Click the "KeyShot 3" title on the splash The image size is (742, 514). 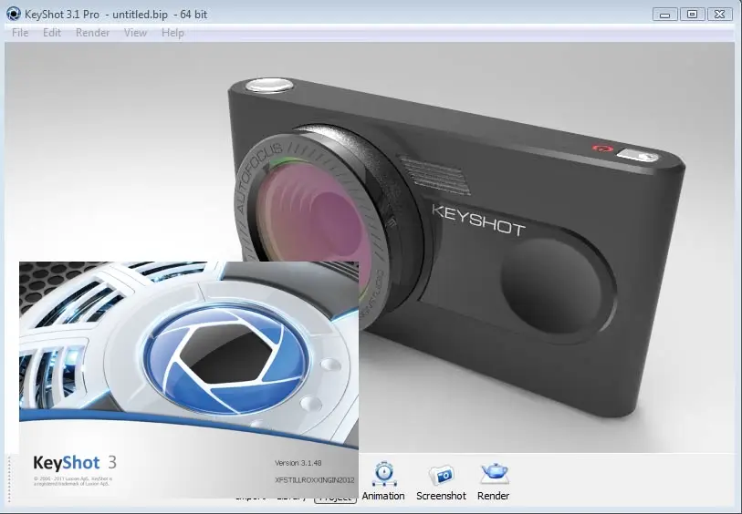[x=75, y=462]
